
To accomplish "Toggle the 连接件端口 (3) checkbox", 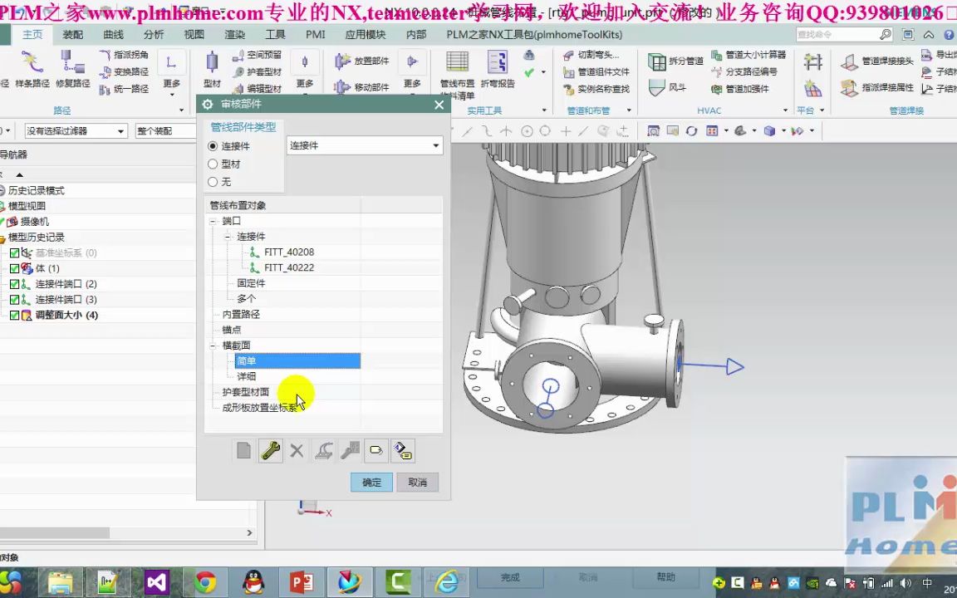I will [x=15, y=300].
